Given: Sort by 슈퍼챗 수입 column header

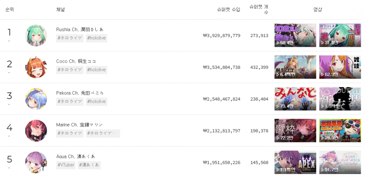Looking at the screenshot, I should [228, 9].
